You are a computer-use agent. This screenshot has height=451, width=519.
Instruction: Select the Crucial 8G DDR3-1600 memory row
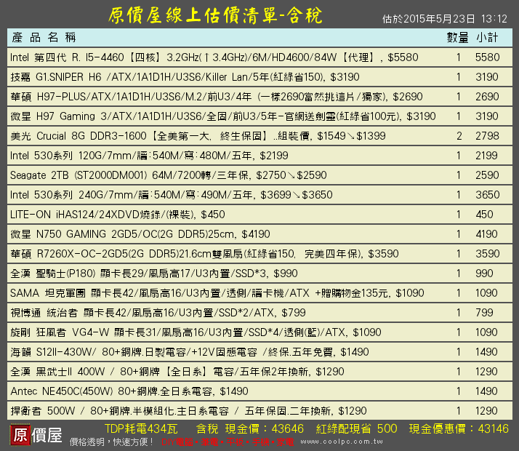pos(259,136)
